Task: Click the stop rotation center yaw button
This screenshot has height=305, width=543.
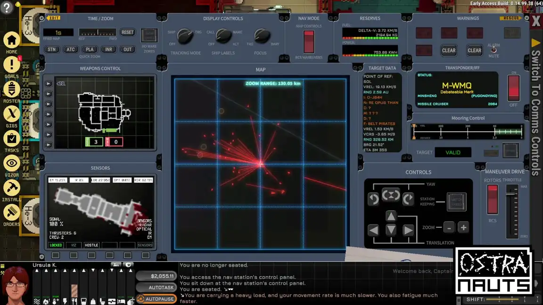Action: click(x=391, y=195)
